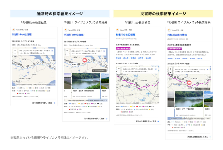Zoom in the map in disaster-time 利根川 result
Viewport: 223px width, 150px height.
coord(119,69)
